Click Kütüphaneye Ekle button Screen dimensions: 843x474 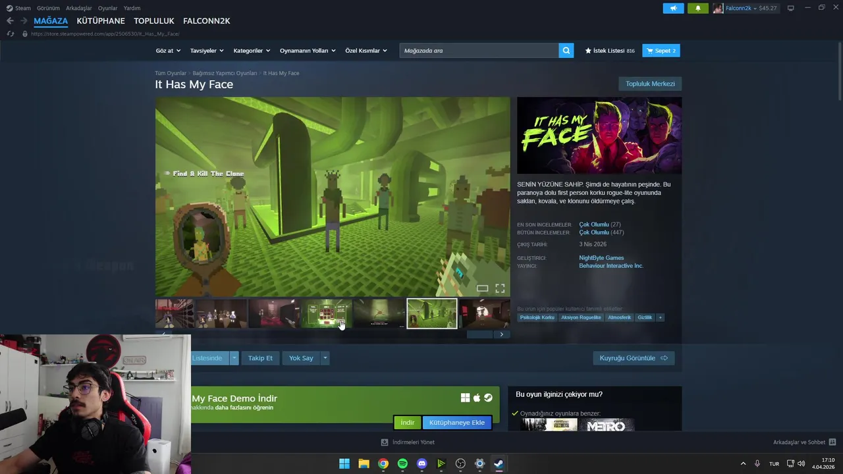pyautogui.click(x=457, y=423)
